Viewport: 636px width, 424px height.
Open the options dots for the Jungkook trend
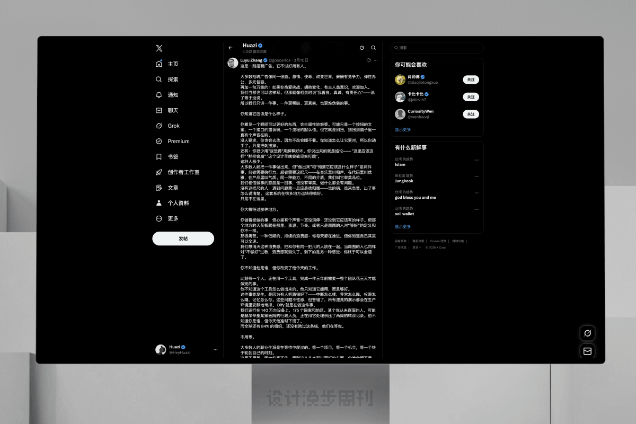pos(476,176)
